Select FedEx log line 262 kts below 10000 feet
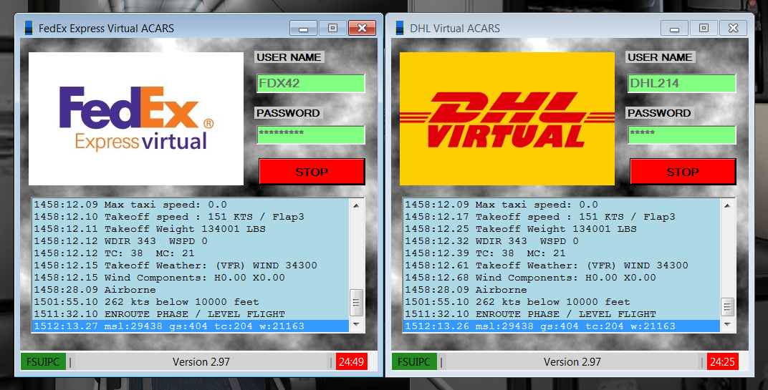Image resolution: width=768 pixels, height=390 pixels. (191, 302)
